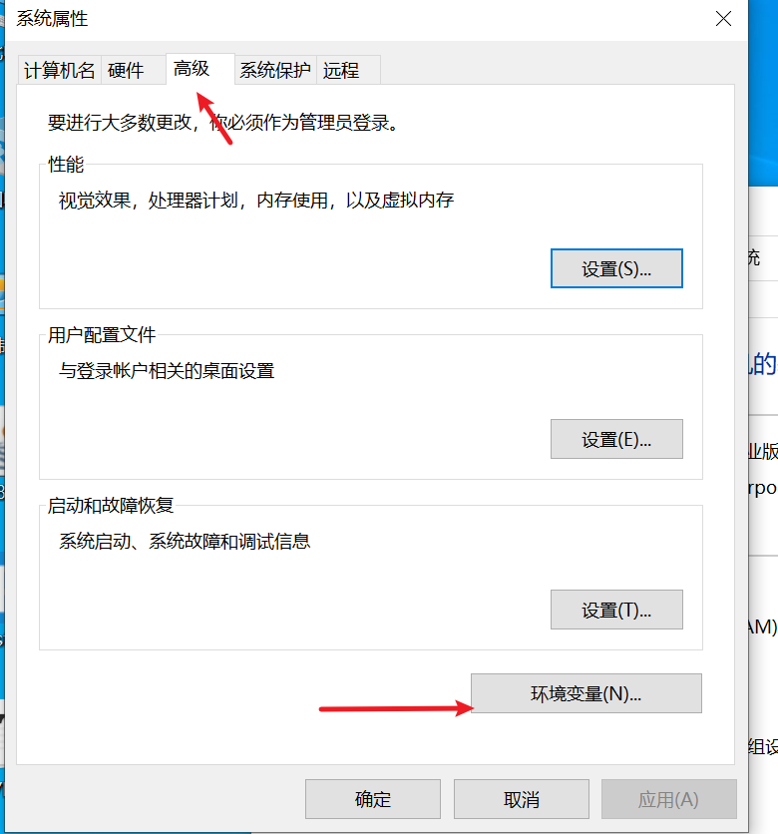Viewport: 778px width, 834px height.
Task: Click user profile 设置(E)... button
Action: tap(616, 439)
